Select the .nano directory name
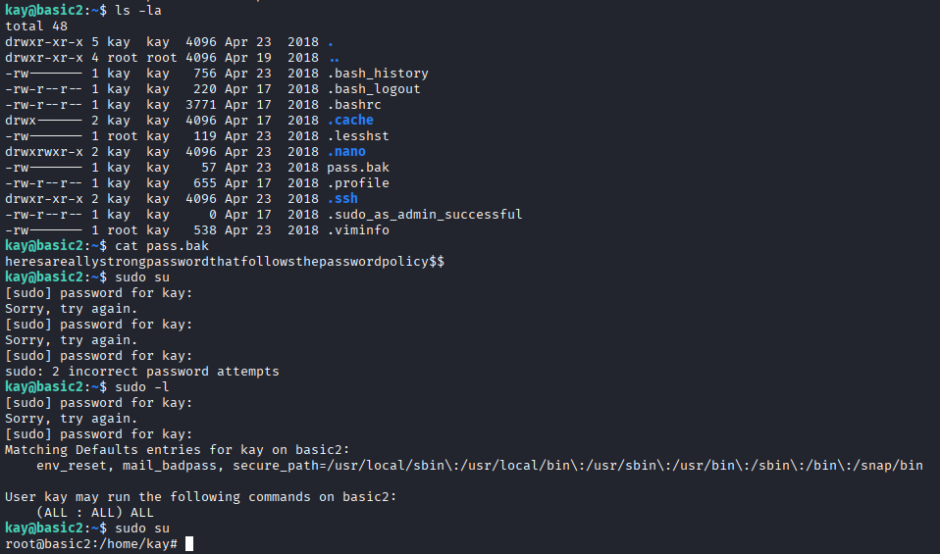 click(x=345, y=152)
